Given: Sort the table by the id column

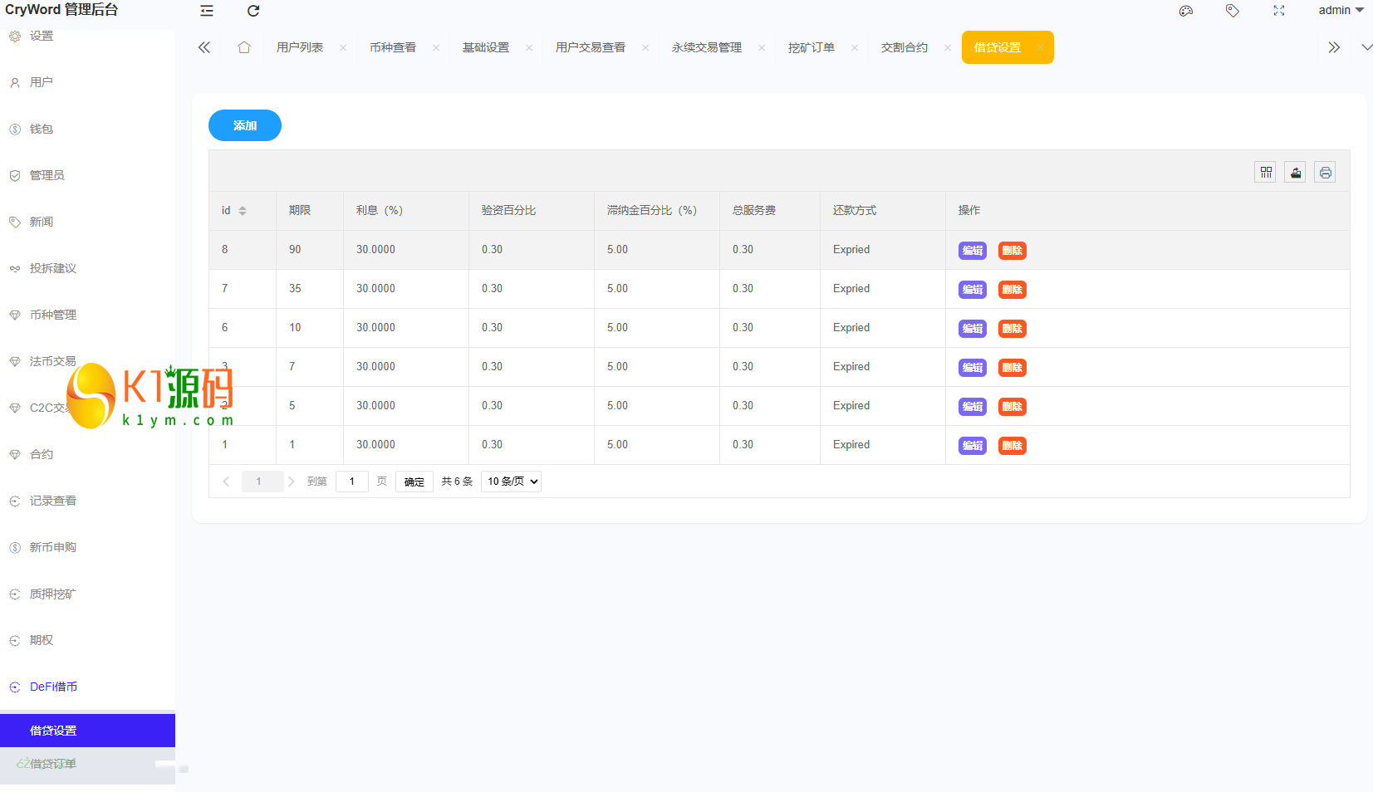Looking at the screenshot, I should pyautogui.click(x=243, y=211).
